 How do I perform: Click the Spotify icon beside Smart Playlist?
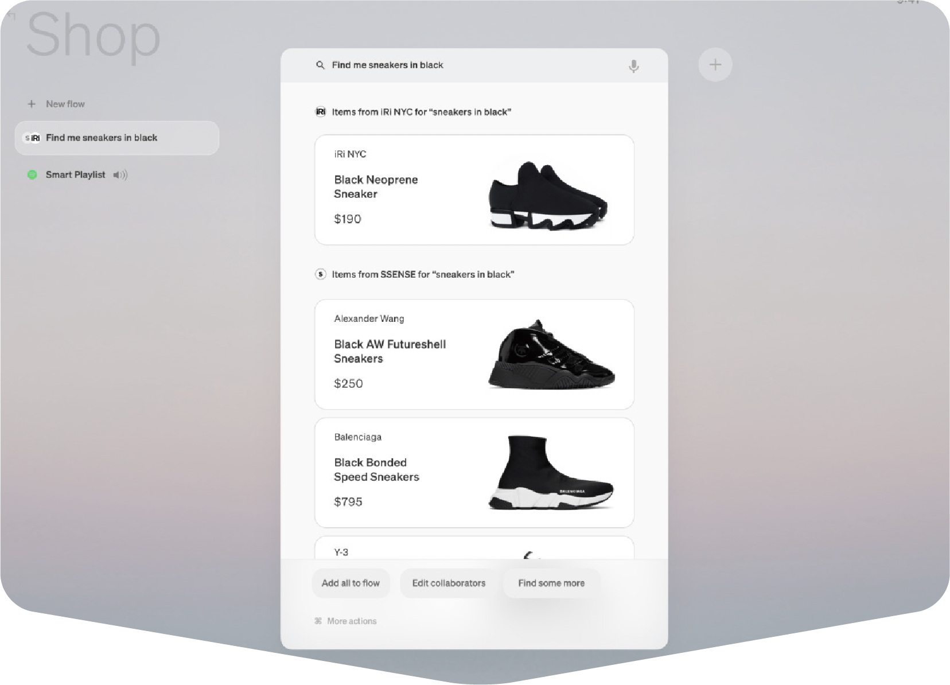point(32,174)
